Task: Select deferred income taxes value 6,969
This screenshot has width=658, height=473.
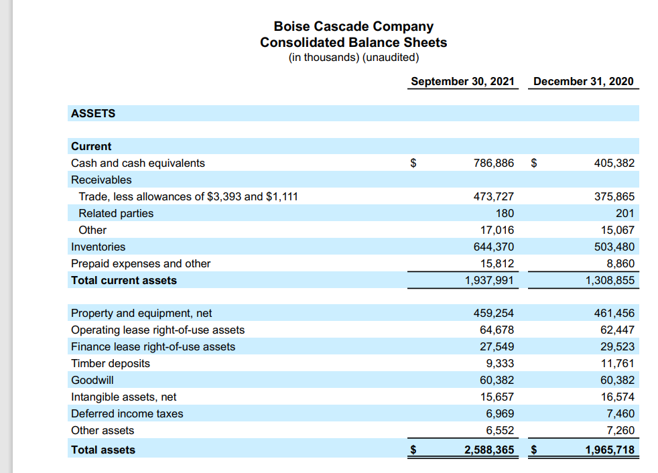Action: 500,414
